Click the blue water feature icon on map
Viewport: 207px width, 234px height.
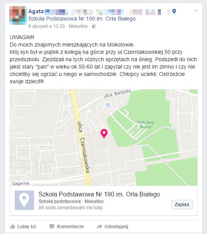[108, 105]
